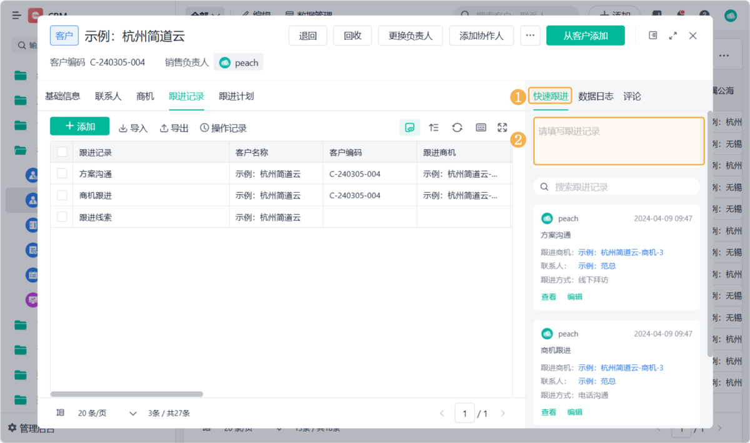Click 编辑 on the 商机跟进 card
Viewport: 750px width, 443px height.
(x=574, y=412)
